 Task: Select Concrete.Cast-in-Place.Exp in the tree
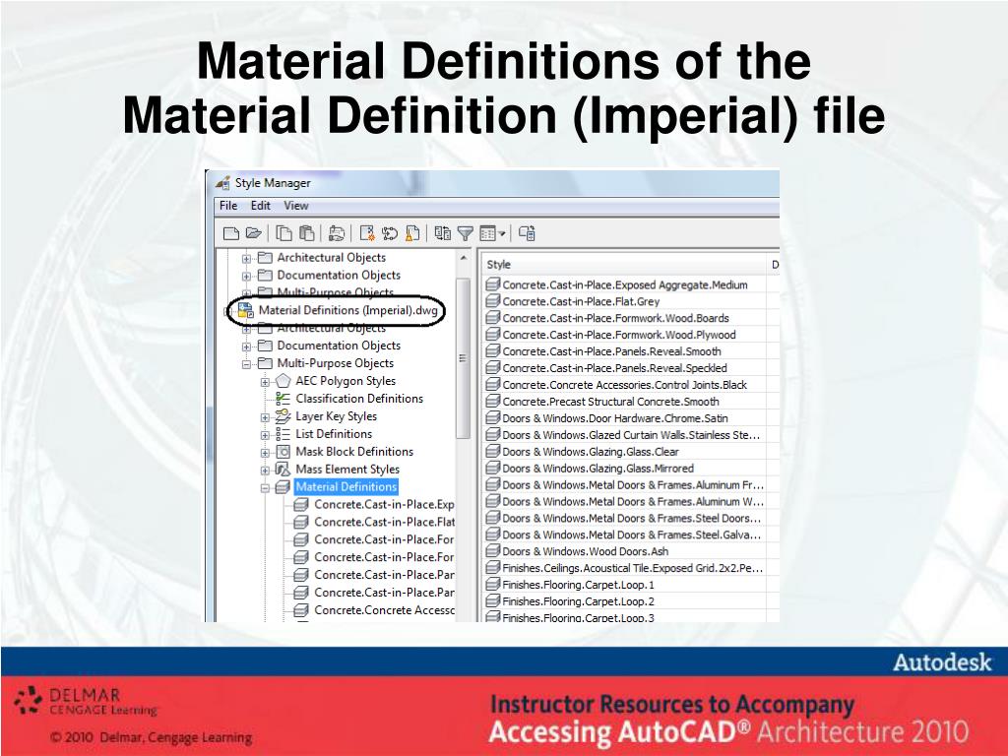(x=385, y=505)
